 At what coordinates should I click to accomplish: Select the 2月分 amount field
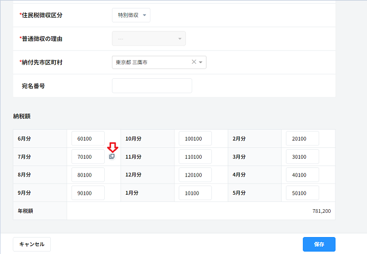(x=302, y=139)
